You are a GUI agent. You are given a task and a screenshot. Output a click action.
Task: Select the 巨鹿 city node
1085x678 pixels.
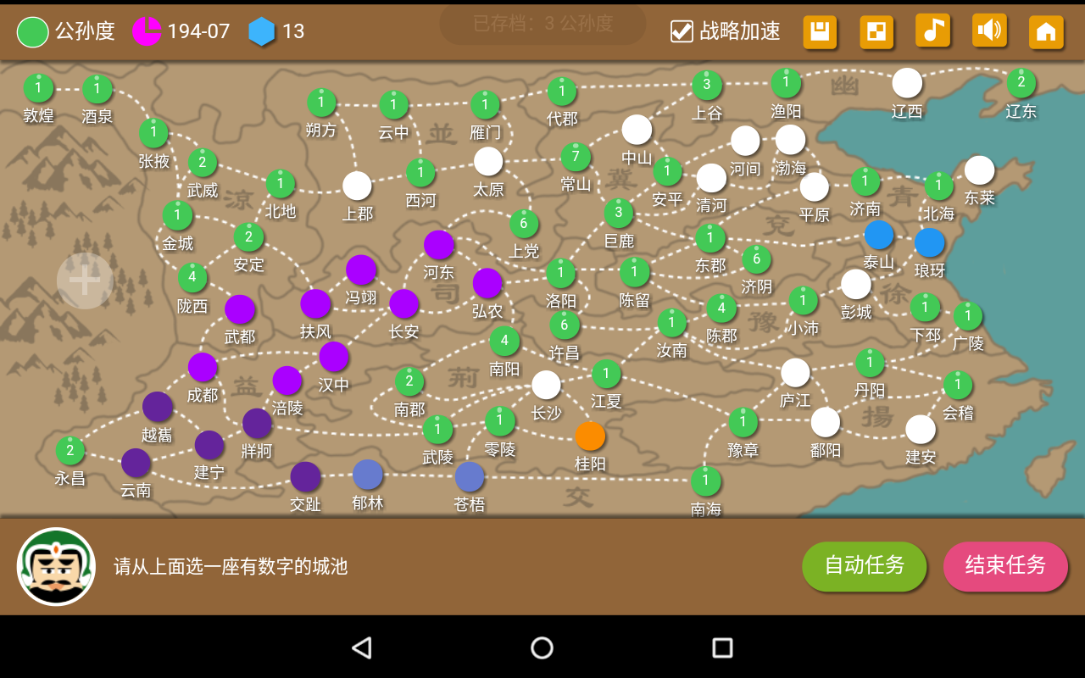point(619,213)
